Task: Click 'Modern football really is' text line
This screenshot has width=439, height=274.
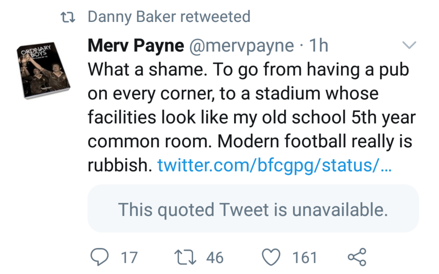Action: click(315, 141)
